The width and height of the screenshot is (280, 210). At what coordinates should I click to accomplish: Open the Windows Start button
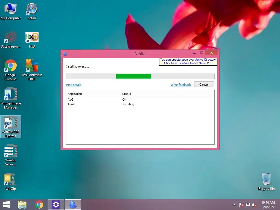tap(7, 205)
